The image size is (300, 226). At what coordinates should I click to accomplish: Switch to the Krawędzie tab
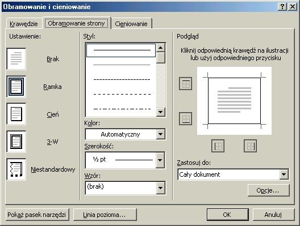[24, 24]
